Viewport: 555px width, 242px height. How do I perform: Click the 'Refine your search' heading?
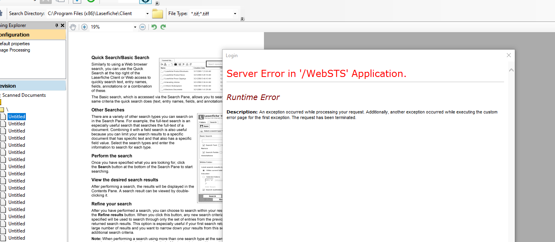click(x=111, y=204)
